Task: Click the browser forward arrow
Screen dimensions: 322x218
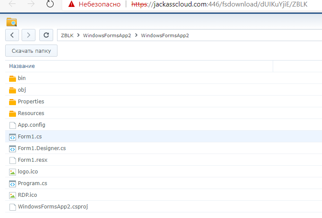Action: [31, 3]
